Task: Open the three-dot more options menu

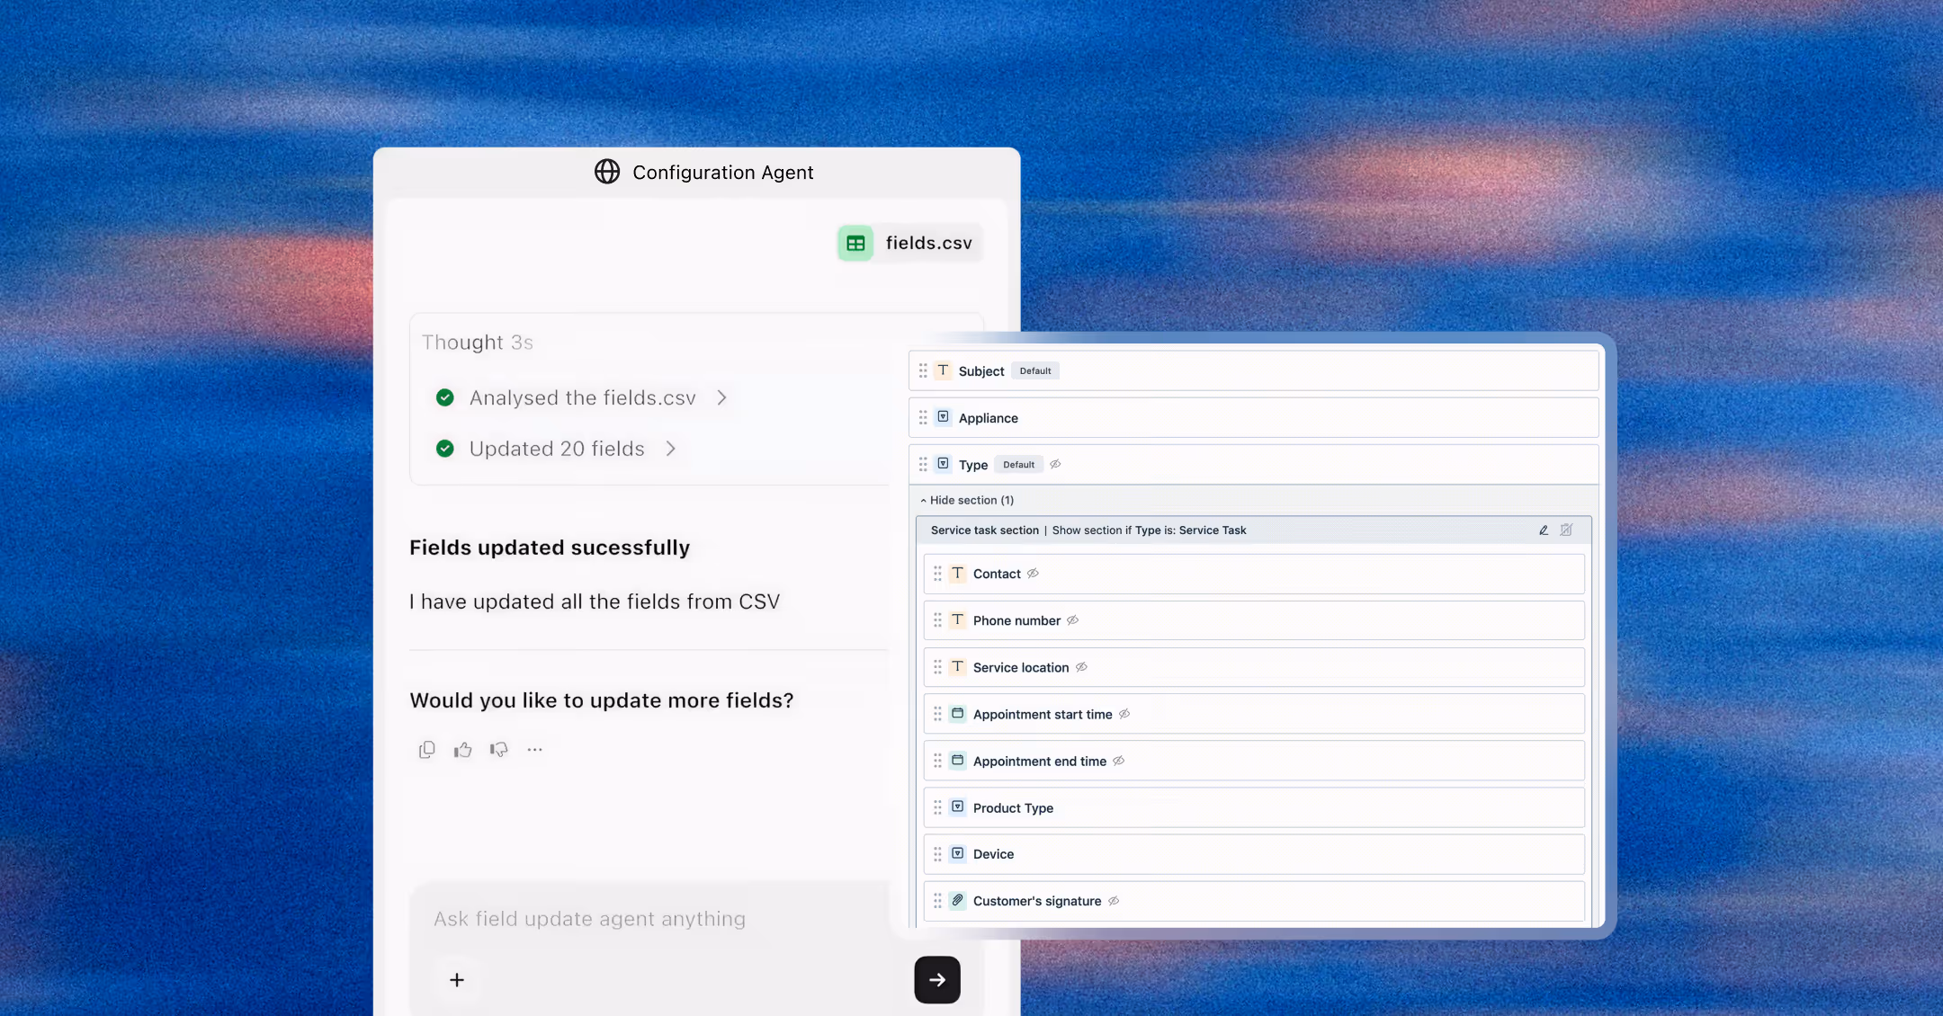Action: point(535,750)
